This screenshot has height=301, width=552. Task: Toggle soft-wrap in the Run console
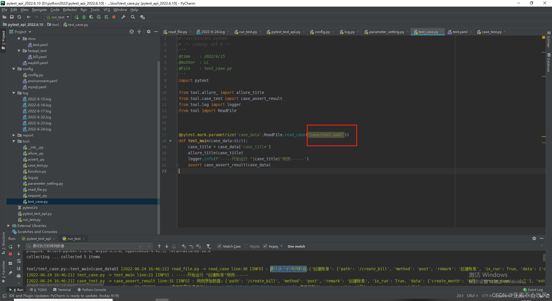[x=19, y=261]
